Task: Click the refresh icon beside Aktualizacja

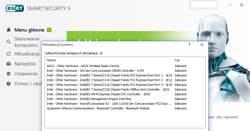Action: click(x=9, y=54)
